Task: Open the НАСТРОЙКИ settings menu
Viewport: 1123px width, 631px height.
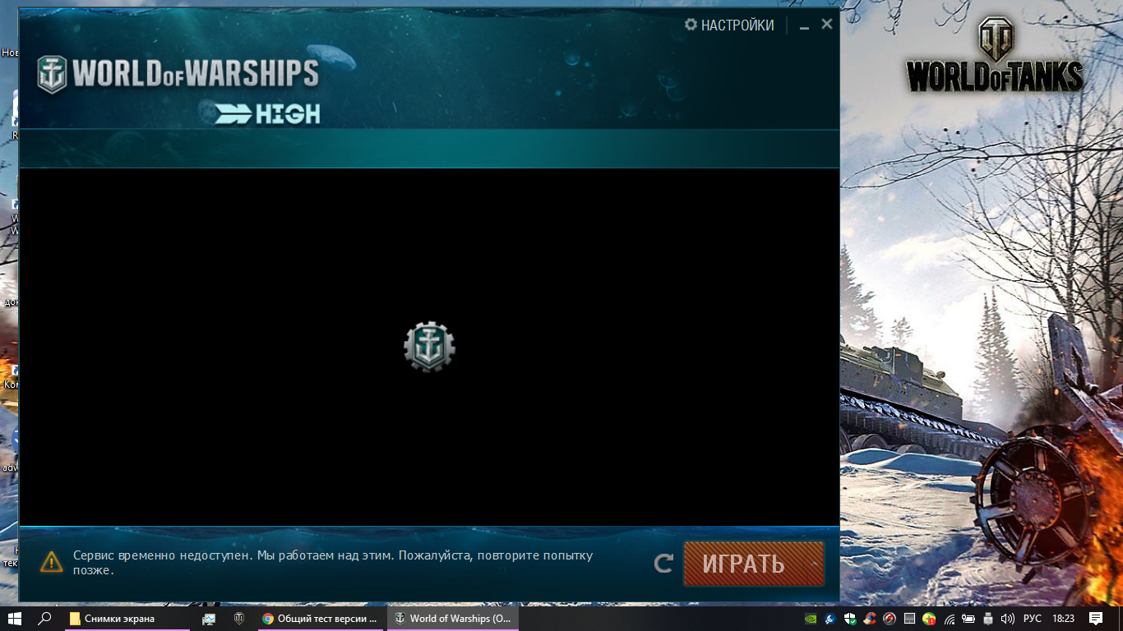Action: click(x=729, y=25)
